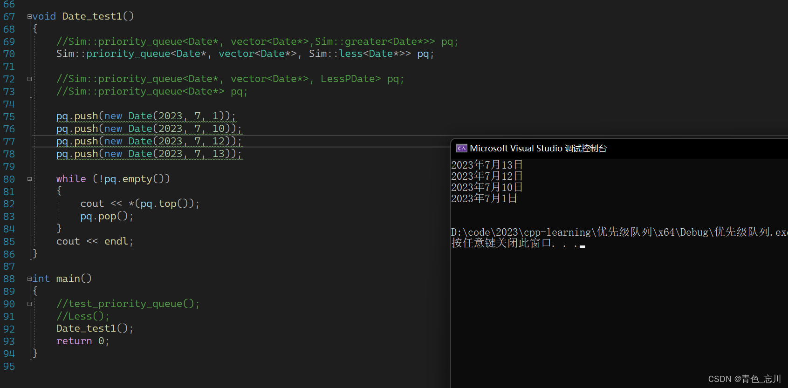Click line number 92 in the gutter
Screen dimensions: 788x388
(x=9, y=329)
